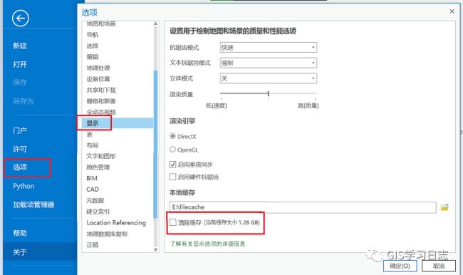
Task: Open 了解有关显示选项的详细信息 link
Action: pos(207,244)
